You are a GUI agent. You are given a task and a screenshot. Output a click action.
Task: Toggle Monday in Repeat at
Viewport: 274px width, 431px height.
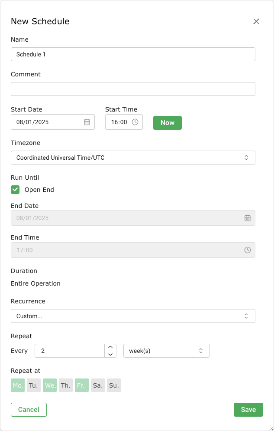click(x=18, y=385)
